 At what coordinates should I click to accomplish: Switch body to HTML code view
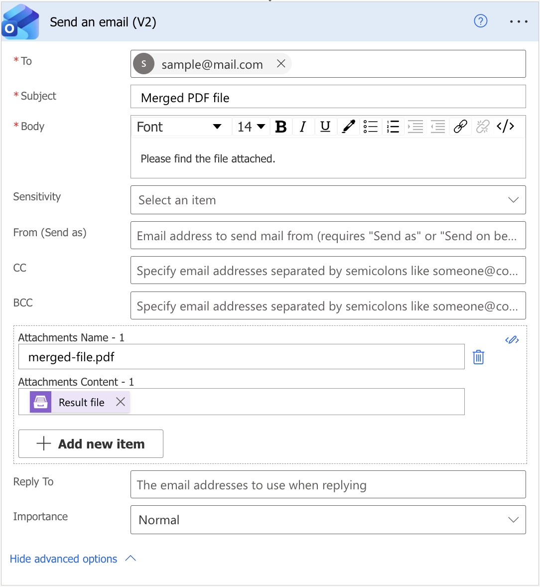click(x=505, y=127)
